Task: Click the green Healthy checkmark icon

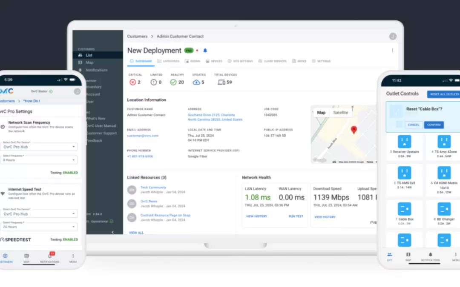Action: (x=173, y=82)
